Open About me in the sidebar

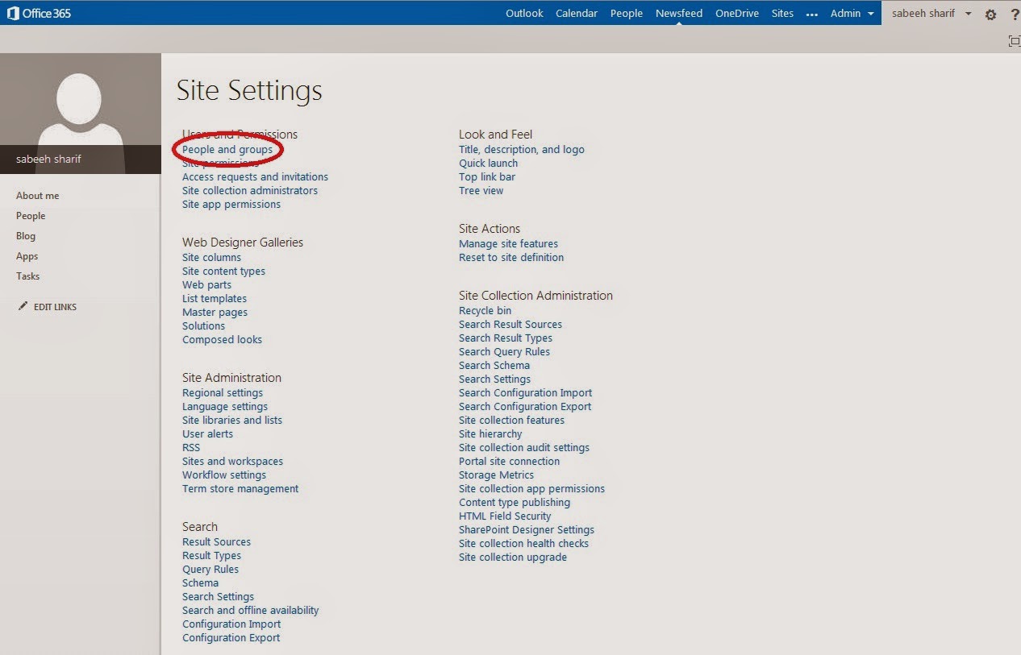[x=37, y=195]
